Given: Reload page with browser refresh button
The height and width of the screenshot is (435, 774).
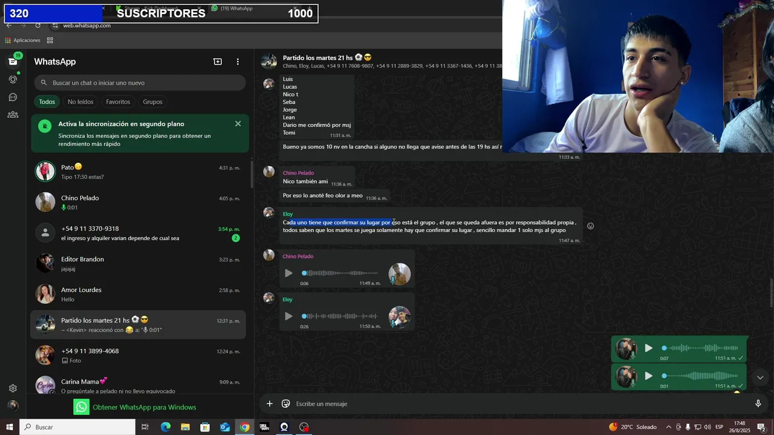Looking at the screenshot, I should [x=37, y=25].
